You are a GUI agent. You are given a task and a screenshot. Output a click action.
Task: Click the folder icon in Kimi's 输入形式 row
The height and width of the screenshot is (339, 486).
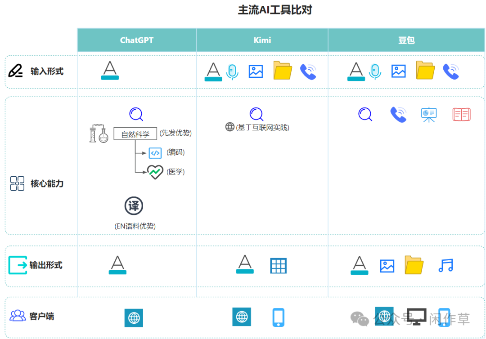tap(282, 71)
